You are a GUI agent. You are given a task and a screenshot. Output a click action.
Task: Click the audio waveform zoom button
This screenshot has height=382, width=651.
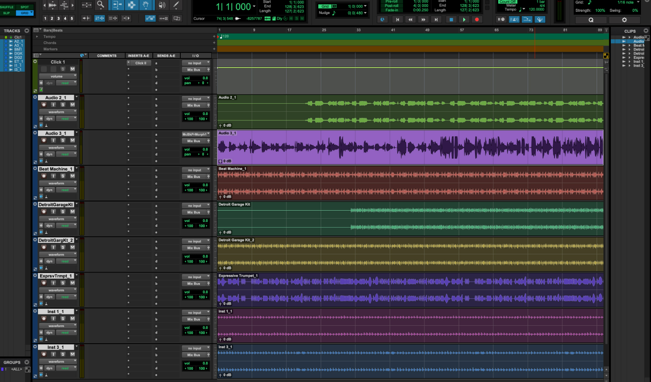(52, 5)
